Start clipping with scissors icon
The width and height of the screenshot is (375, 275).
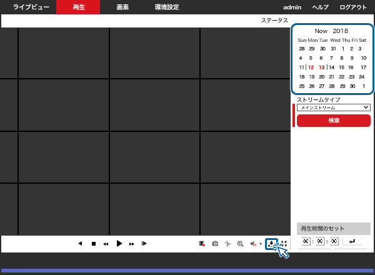click(227, 244)
